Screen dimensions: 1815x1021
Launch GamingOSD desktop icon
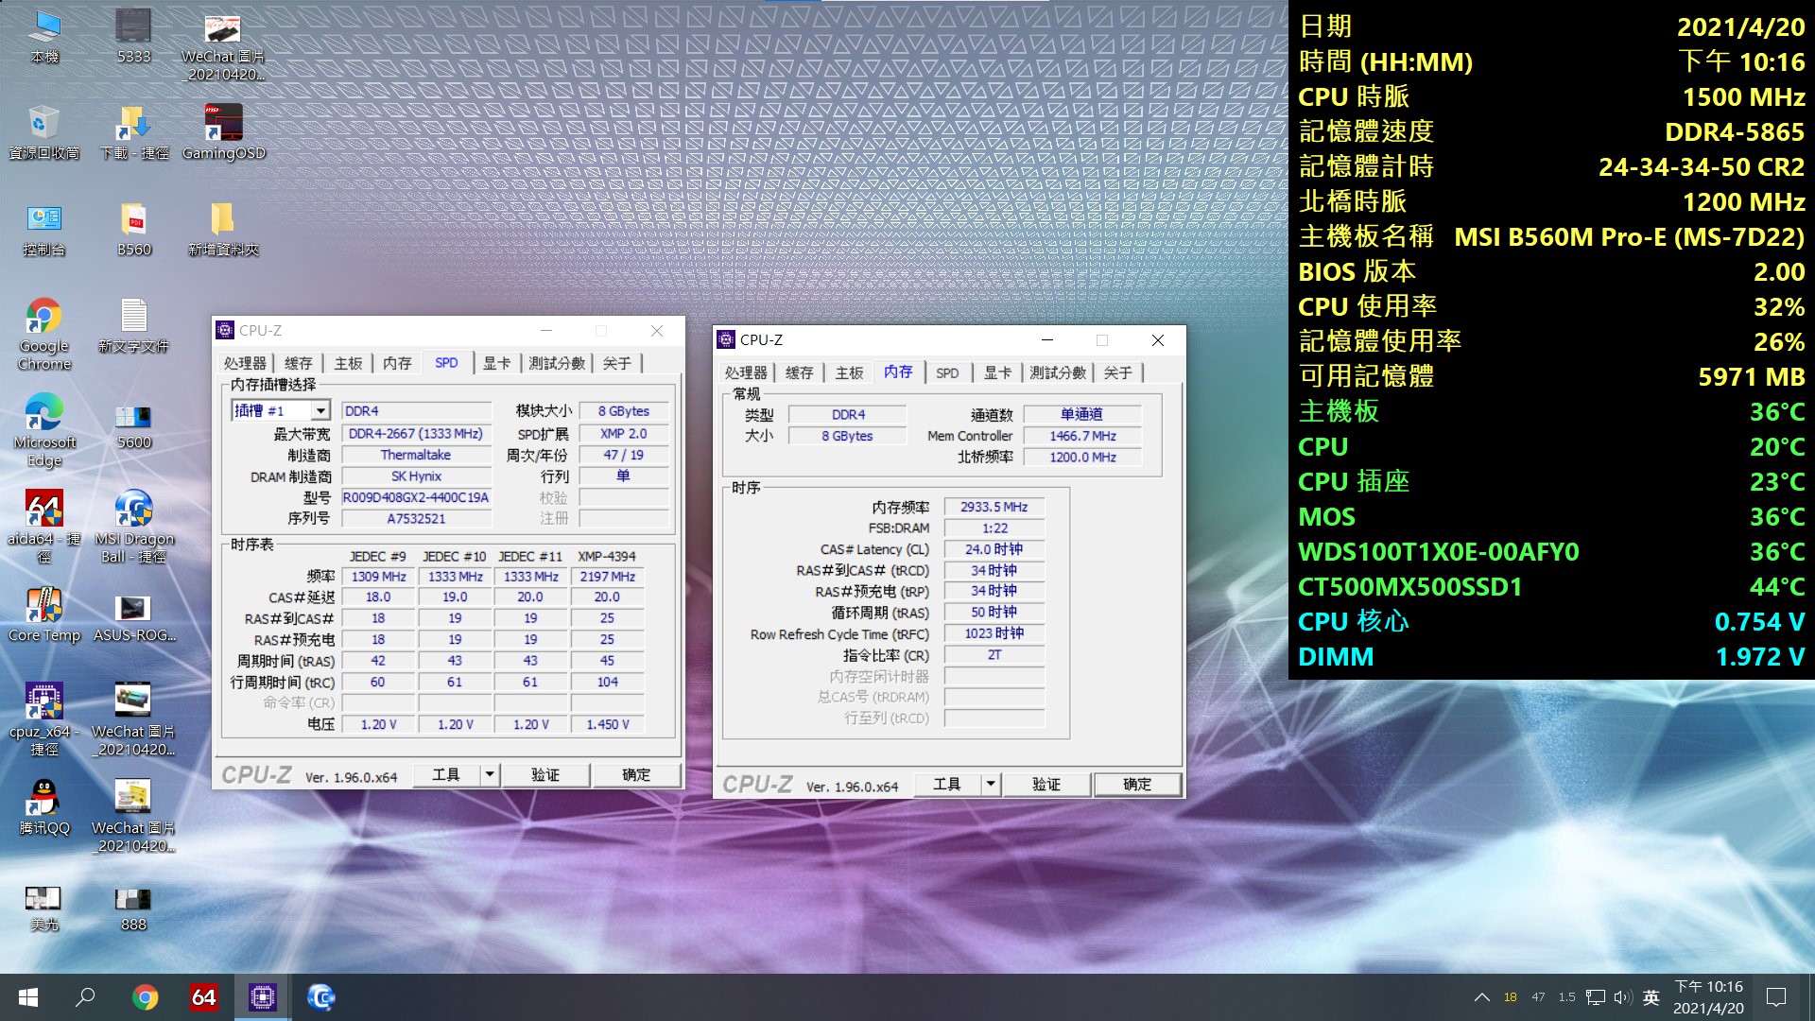click(223, 133)
